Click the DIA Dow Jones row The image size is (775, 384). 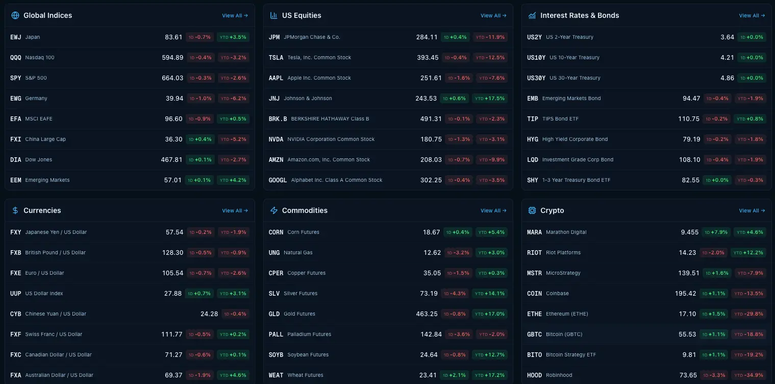coord(130,160)
